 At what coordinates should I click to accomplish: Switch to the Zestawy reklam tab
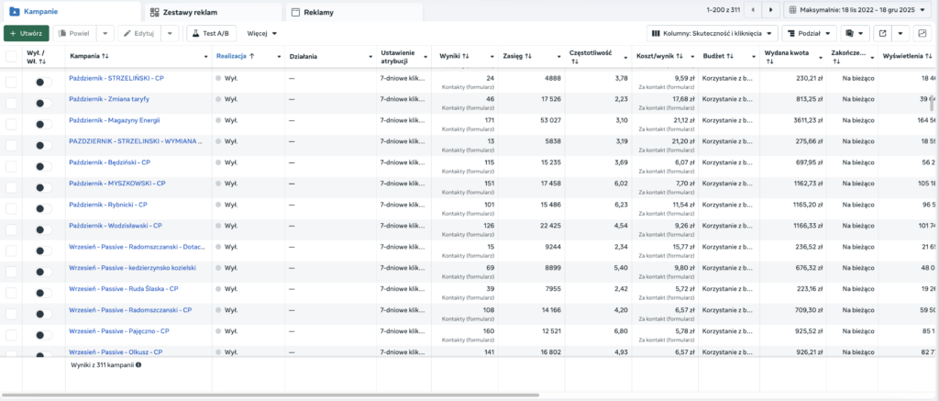click(213, 12)
